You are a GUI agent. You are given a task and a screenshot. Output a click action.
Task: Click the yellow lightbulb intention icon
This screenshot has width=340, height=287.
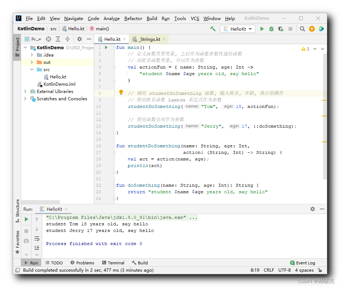pyautogui.click(x=121, y=92)
